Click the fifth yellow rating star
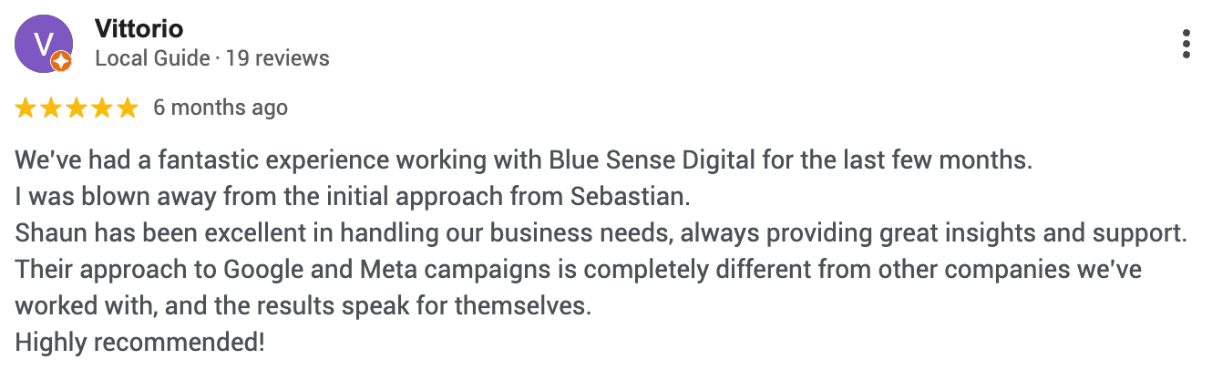The width and height of the screenshot is (1212, 370). [128, 108]
